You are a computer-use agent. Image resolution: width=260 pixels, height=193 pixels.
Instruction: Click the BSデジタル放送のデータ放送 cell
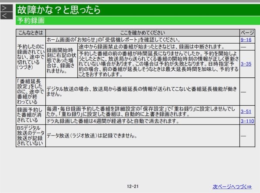[x=31, y=136]
